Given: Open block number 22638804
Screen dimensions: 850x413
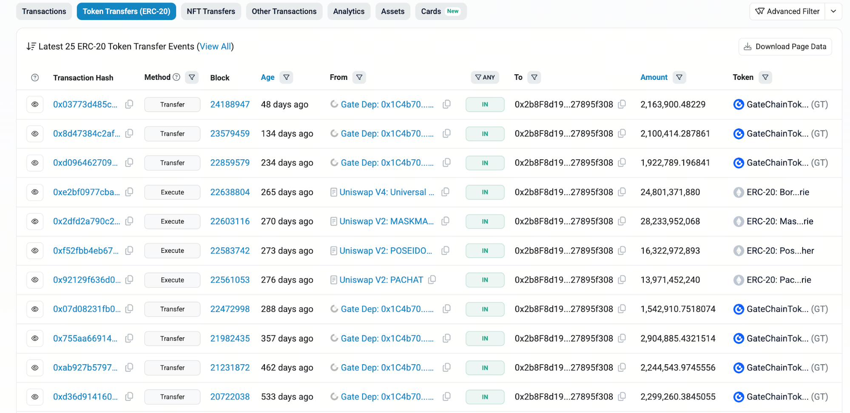Looking at the screenshot, I should tap(230, 192).
